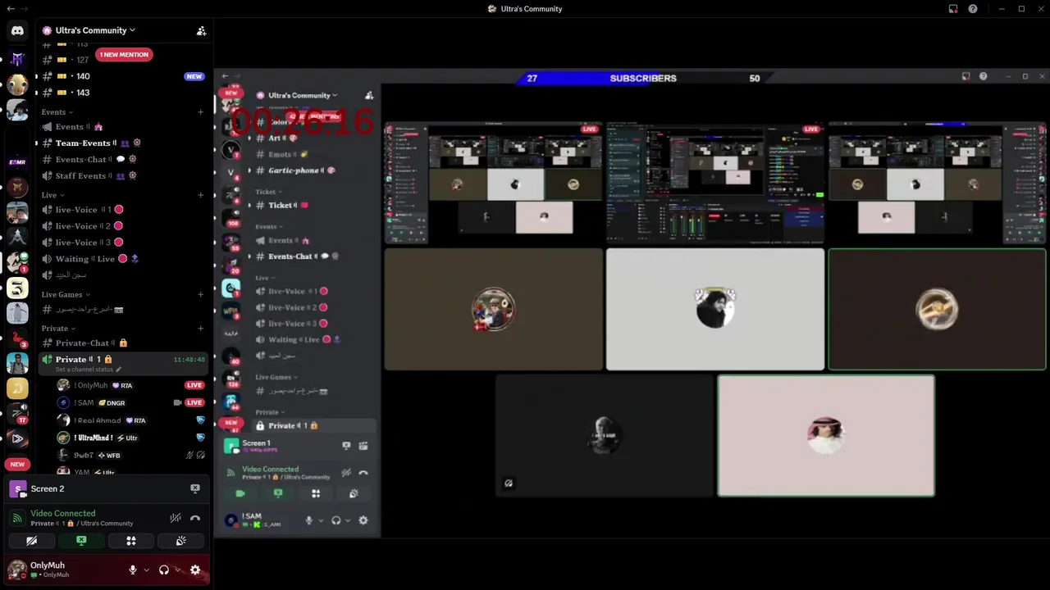Viewport: 1050px width, 590px height.
Task: Focus the middle LIVE stream thumbnail
Action: click(715, 183)
